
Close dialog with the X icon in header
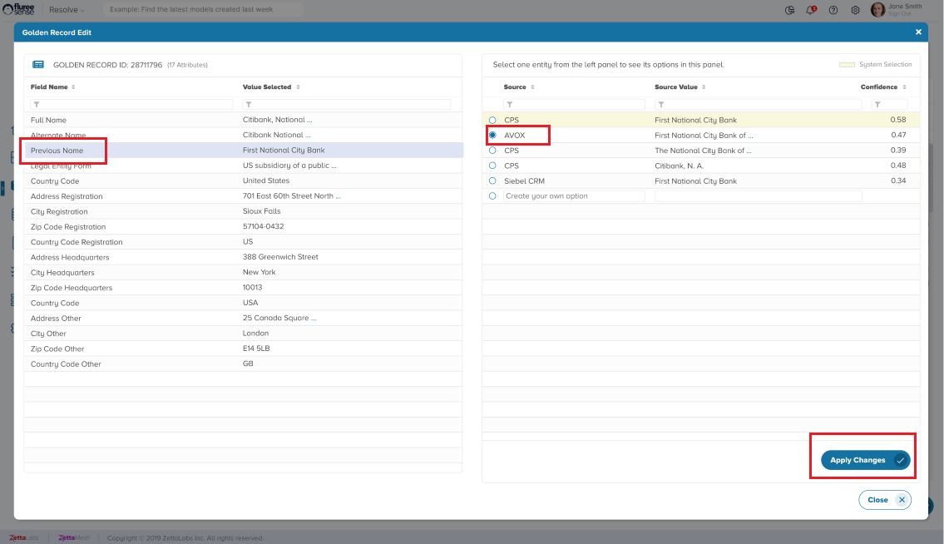(x=918, y=32)
